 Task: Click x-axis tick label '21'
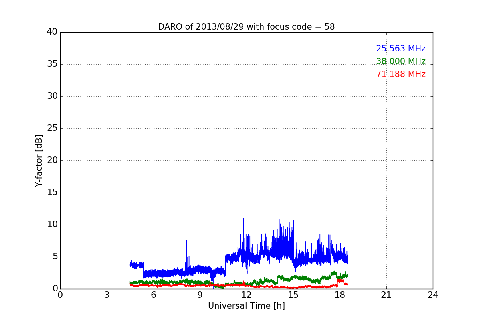386,295
